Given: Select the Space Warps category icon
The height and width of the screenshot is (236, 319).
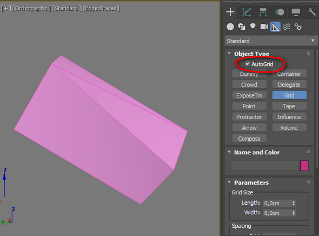Looking at the screenshot, I should 287,27.
